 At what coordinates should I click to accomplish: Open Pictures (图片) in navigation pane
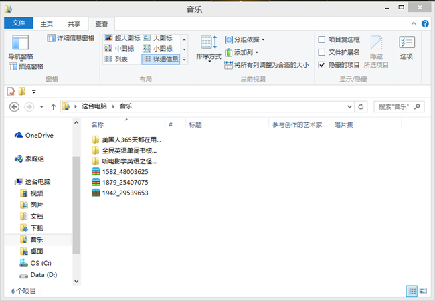pos(31,205)
